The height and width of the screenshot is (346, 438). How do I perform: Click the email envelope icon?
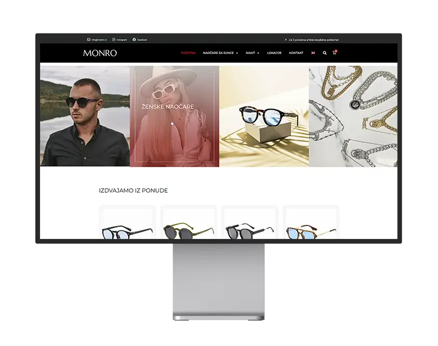tap(88, 39)
